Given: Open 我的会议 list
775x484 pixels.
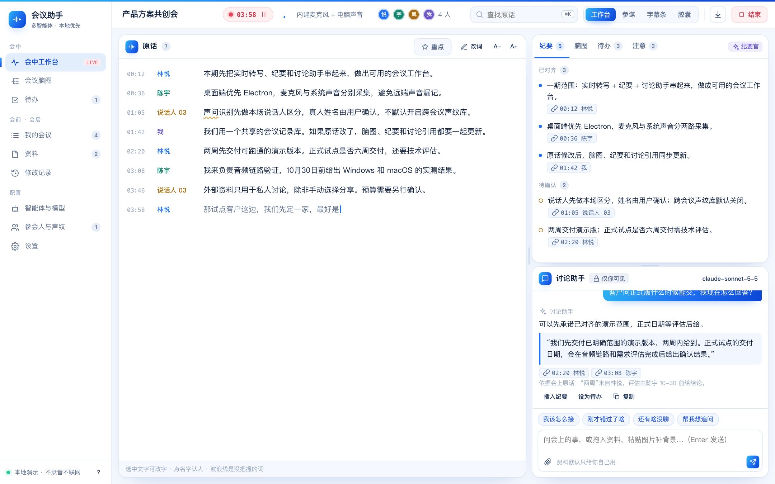Looking at the screenshot, I should click(x=56, y=135).
